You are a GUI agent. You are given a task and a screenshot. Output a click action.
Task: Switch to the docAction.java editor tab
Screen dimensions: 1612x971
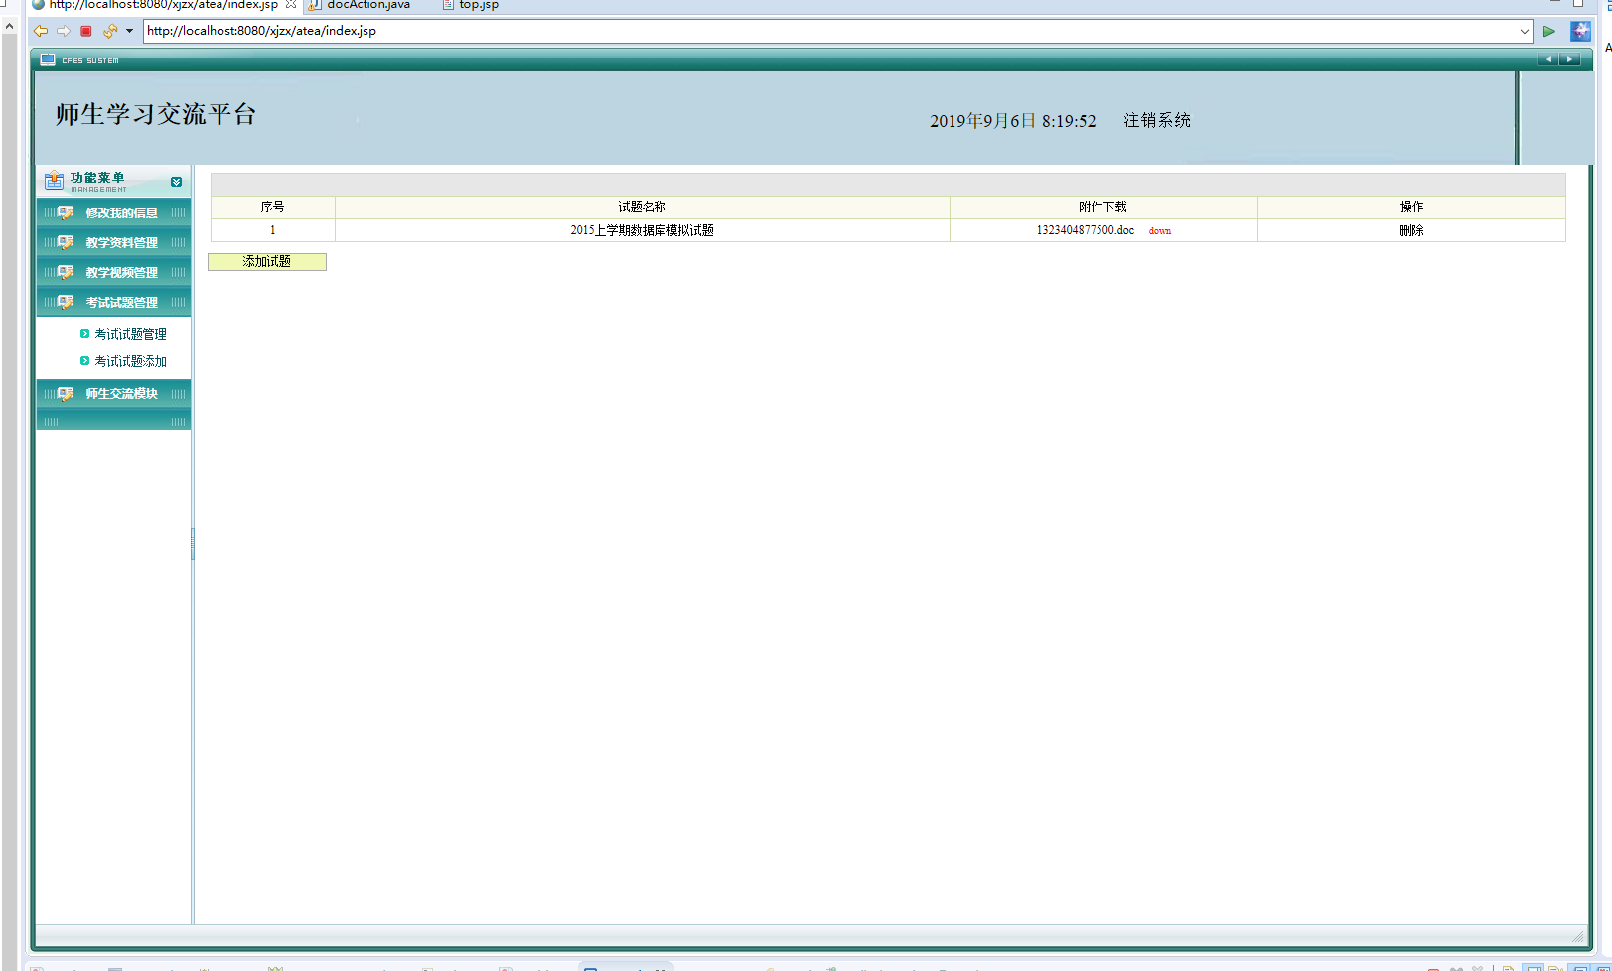(x=360, y=5)
